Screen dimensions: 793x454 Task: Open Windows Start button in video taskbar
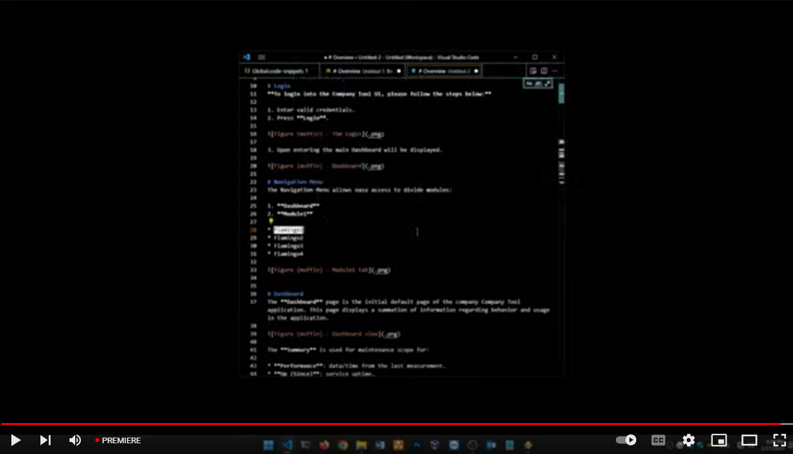[269, 445]
